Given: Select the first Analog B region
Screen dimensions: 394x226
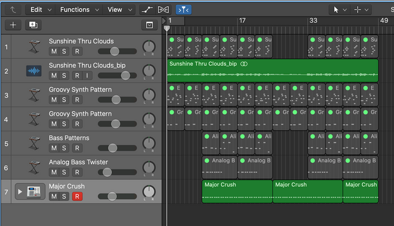Looking at the screenshot, I should click(220, 168).
